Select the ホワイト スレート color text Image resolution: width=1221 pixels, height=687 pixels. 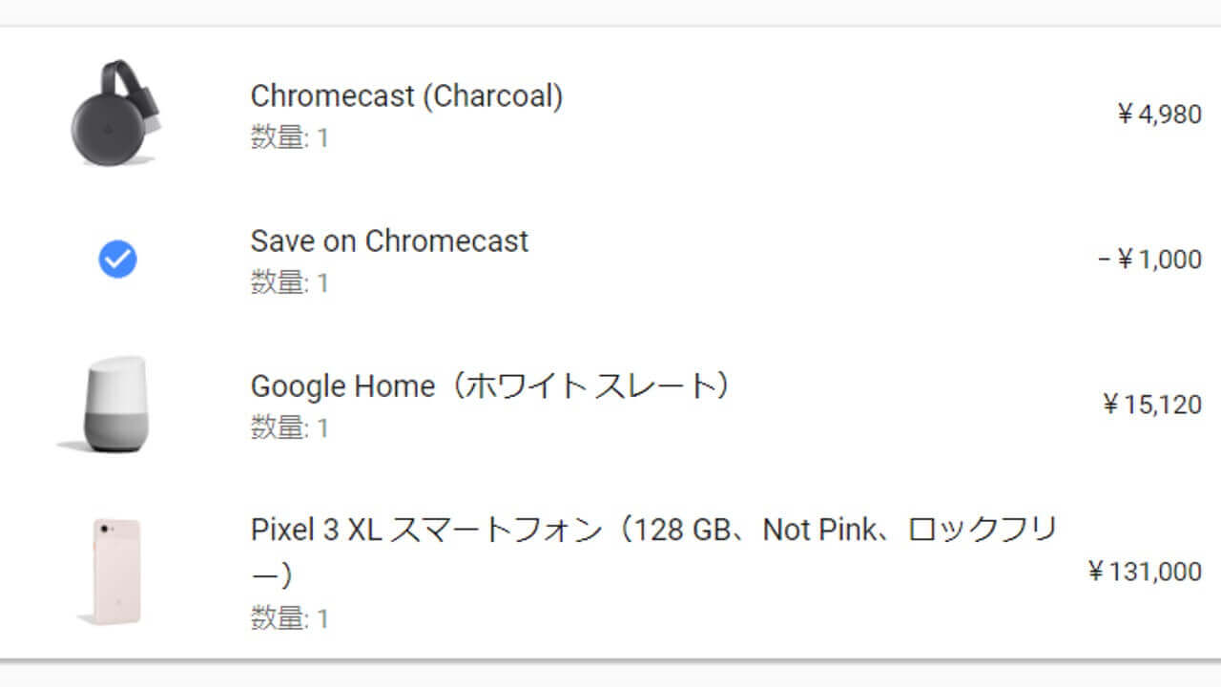(591, 386)
